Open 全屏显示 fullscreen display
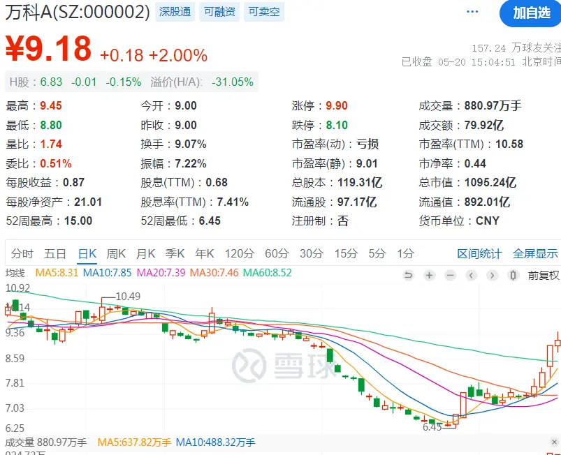Viewport: 561px width, 455px height. click(x=535, y=253)
